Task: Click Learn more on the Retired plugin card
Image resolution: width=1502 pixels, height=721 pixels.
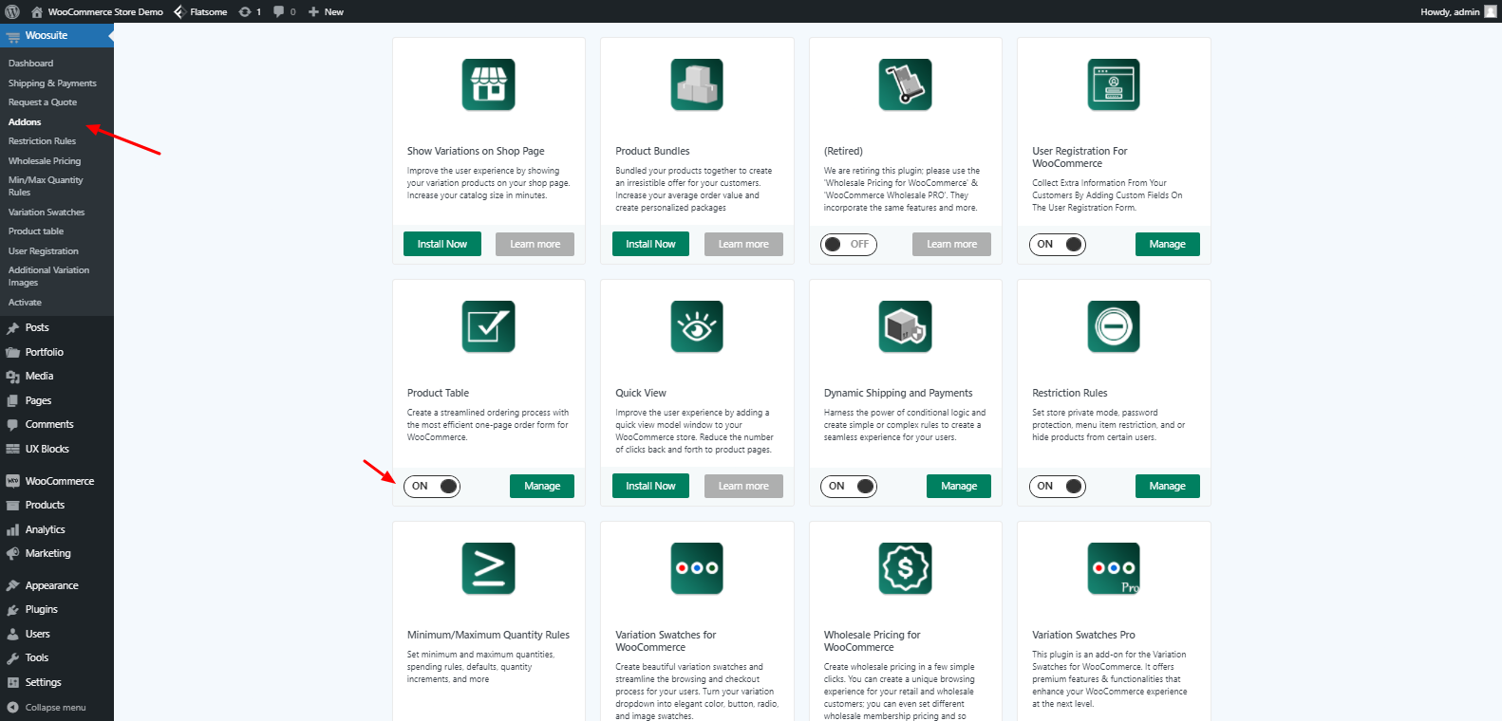Action: [951, 244]
